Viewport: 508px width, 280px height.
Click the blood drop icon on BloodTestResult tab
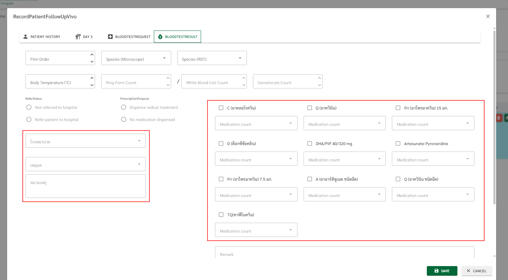click(160, 37)
